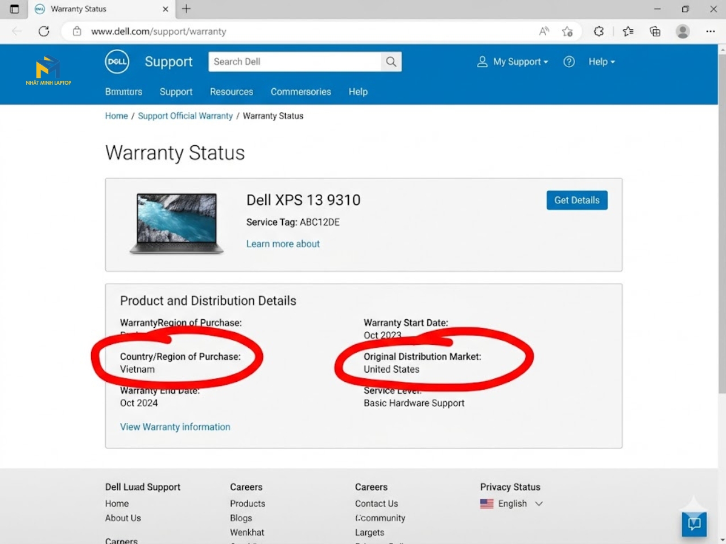Click the help question mark icon
The height and width of the screenshot is (544, 726).
[569, 61]
